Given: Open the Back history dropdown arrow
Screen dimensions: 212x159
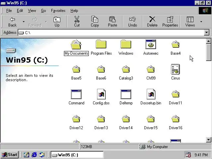Looking at the screenshot, I should tap(24, 22).
